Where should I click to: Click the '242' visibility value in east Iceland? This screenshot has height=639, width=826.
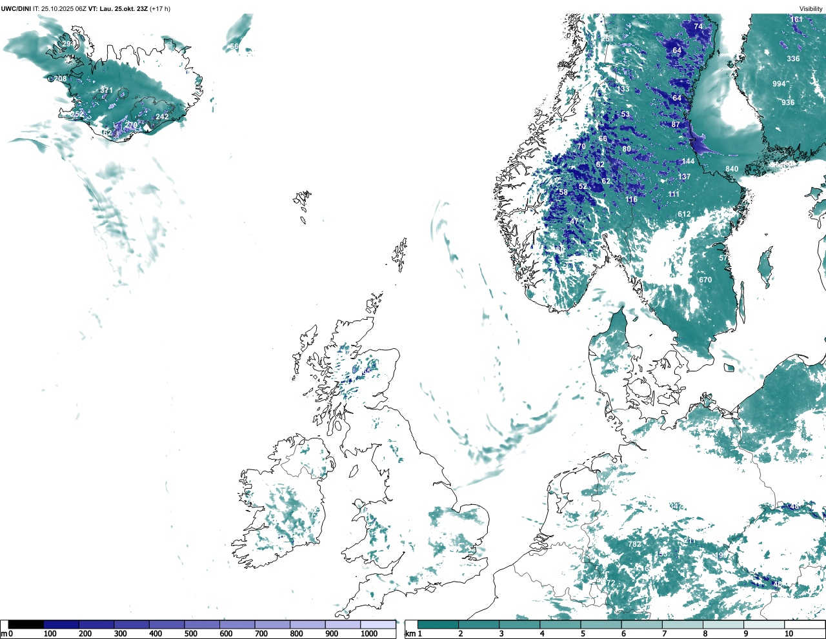pyautogui.click(x=162, y=117)
